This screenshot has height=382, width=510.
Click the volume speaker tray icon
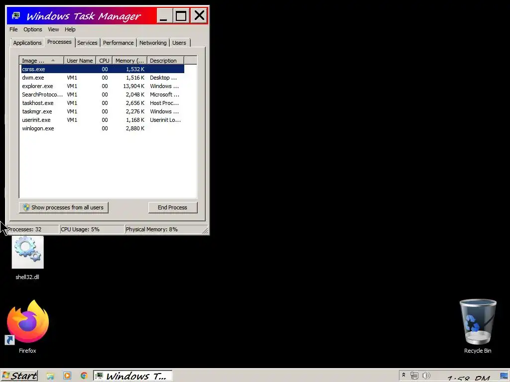(x=426, y=376)
